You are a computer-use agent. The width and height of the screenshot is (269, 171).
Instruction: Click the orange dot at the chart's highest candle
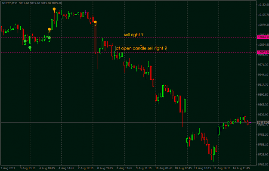[54, 9]
